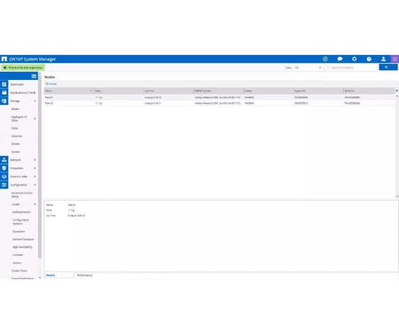Open Applications & Tiers in the sidebar

click(x=23, y=92)
